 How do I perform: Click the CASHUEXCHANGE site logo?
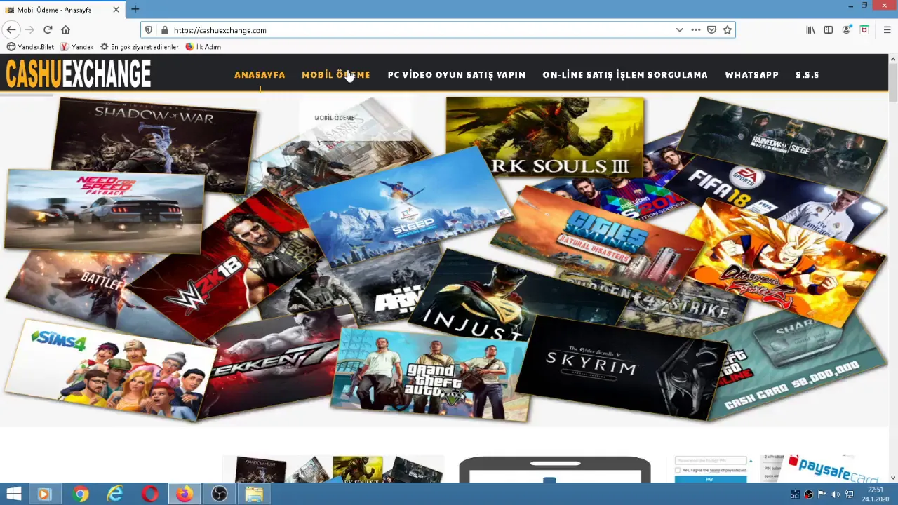[x=79, y=74]
